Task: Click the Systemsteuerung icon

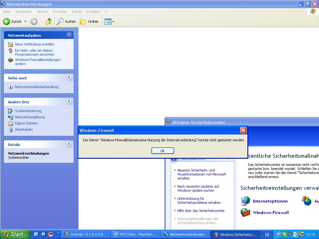Action: (x=10, y=111)
